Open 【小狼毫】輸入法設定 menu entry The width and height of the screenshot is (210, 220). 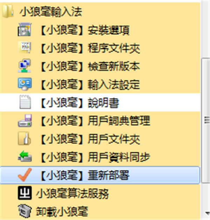coord(100,84)
